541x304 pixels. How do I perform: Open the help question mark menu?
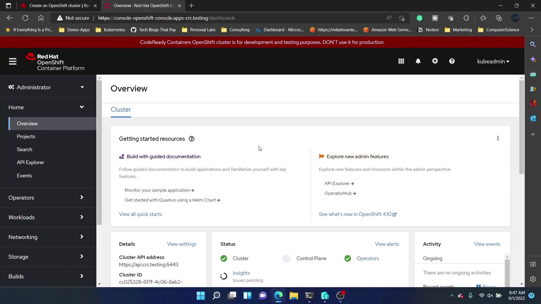(452, 61)
